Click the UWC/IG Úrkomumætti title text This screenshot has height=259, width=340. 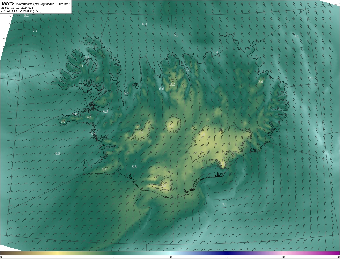[35, 4]
